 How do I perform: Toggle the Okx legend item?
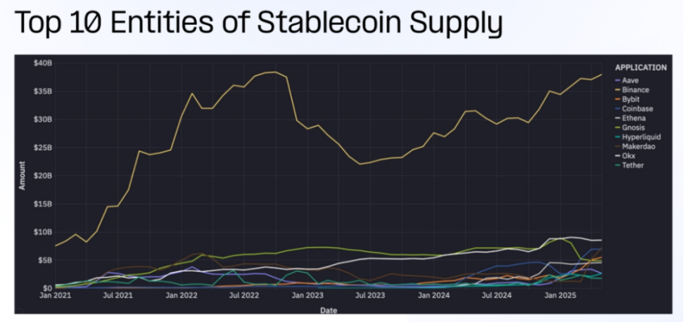625,156
